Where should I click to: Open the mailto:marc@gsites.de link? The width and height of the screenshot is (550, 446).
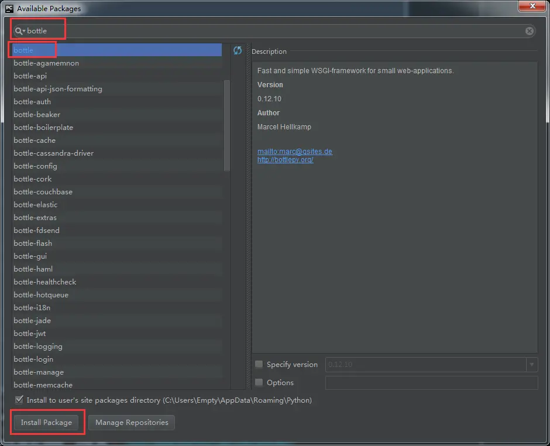[295, 151]
